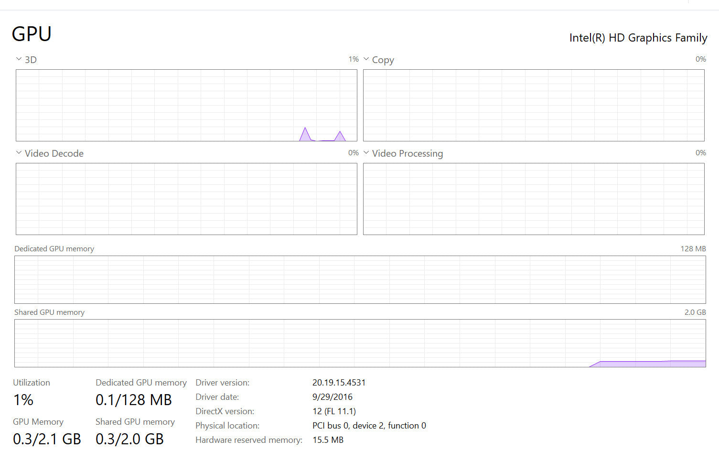Select driver version 20.19.15.4531 text

click(x=339, y=383)
